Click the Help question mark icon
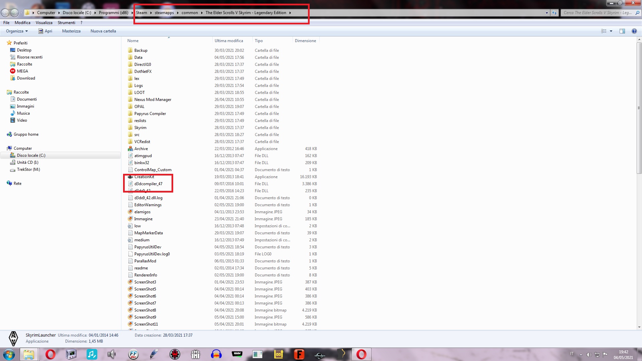Viewport: 642px width, 361px height. [x=634, y=31]
